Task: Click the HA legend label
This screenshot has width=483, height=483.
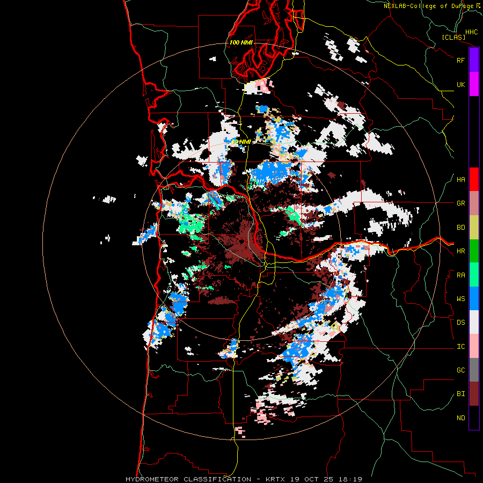Action: [x=460, y=180]
